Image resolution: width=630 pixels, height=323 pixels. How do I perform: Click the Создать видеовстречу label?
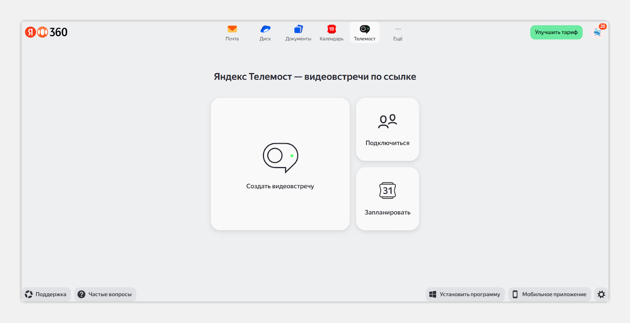280,186
